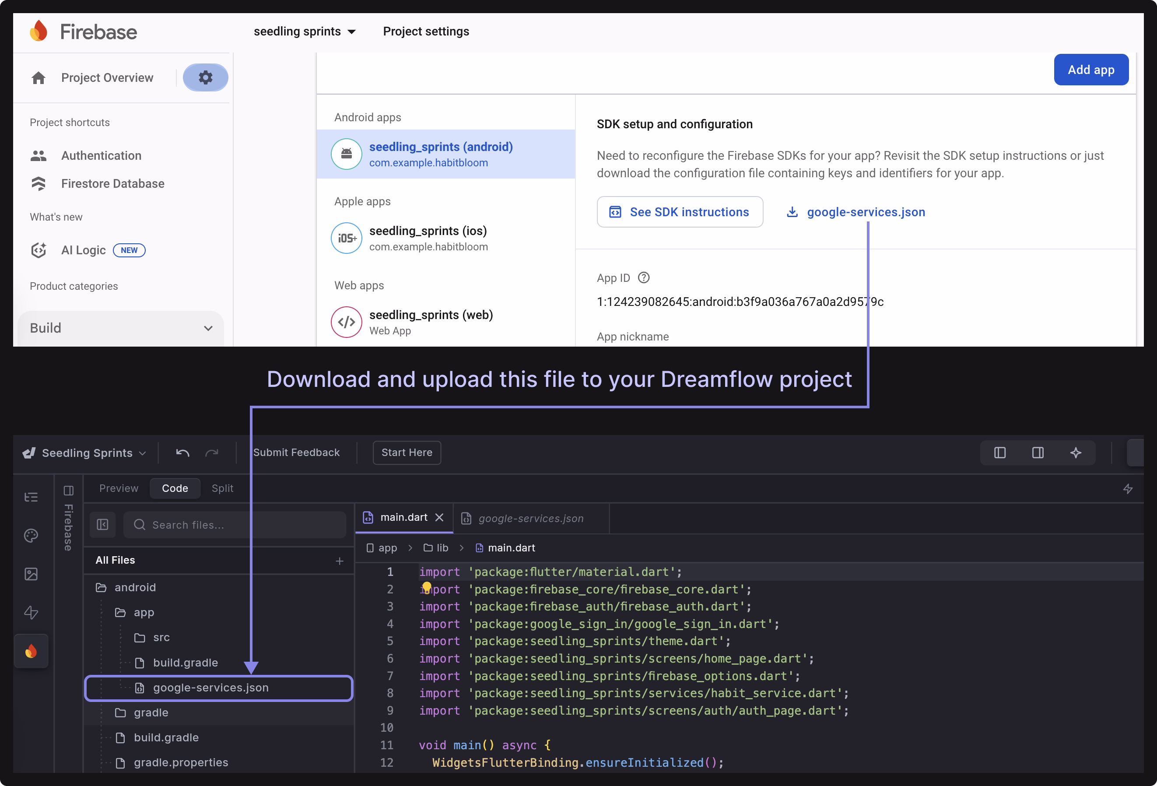Screen dimensions: 1157x786
Task: Open the assets/image panel
Action: click(x=31, y=573)
